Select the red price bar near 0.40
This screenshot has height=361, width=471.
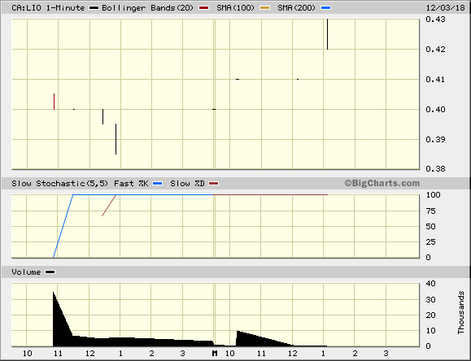pyautogui.click(x=54, y=102)
